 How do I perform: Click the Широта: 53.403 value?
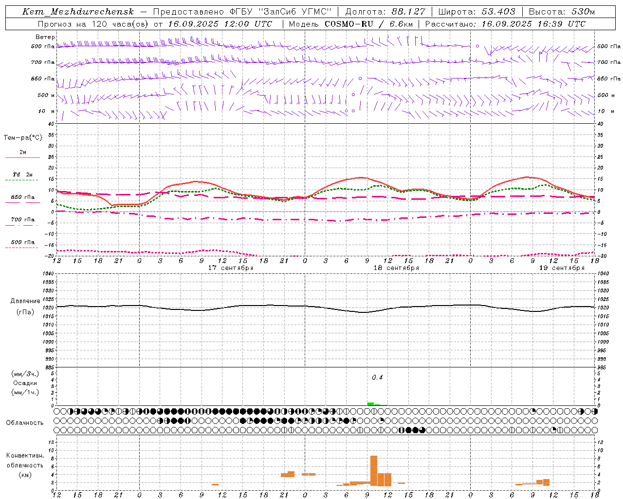pyautogui.click(x=477, y=12)
